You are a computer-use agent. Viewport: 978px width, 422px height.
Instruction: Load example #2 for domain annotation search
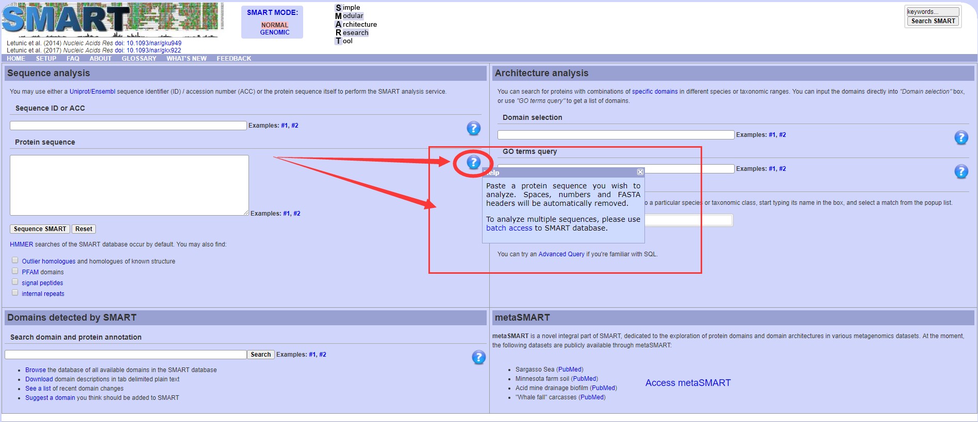tap(323, 355)
